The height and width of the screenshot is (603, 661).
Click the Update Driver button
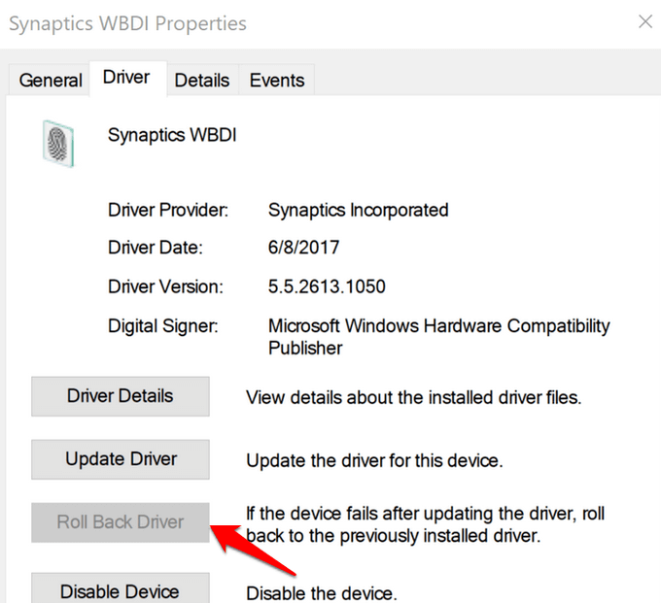121,459
